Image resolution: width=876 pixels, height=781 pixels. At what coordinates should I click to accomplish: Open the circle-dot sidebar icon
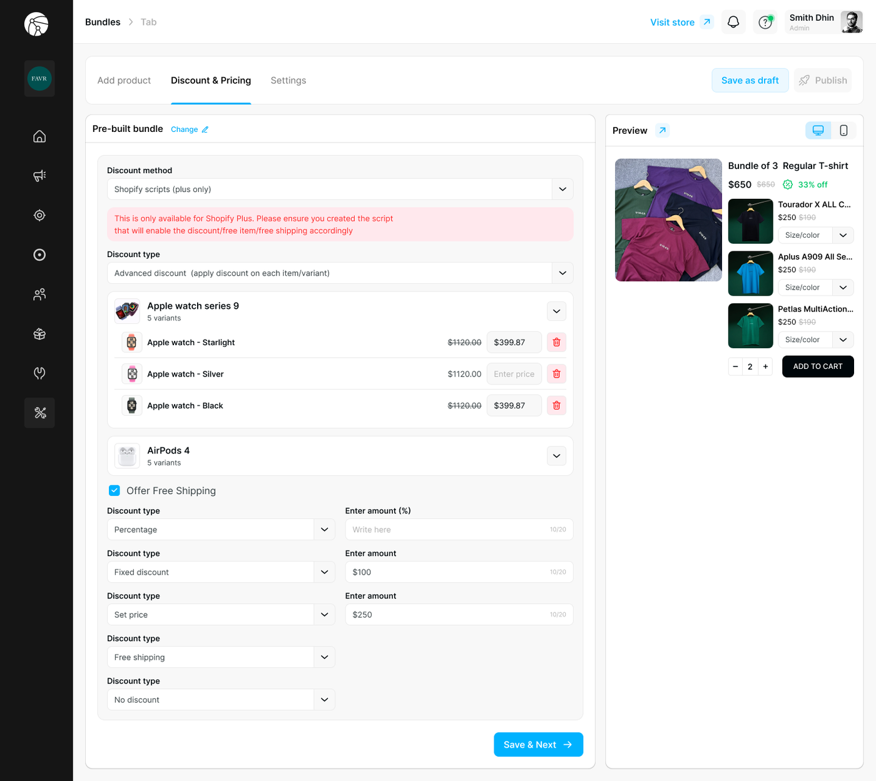pyautogui.click(x=39, y=254)
